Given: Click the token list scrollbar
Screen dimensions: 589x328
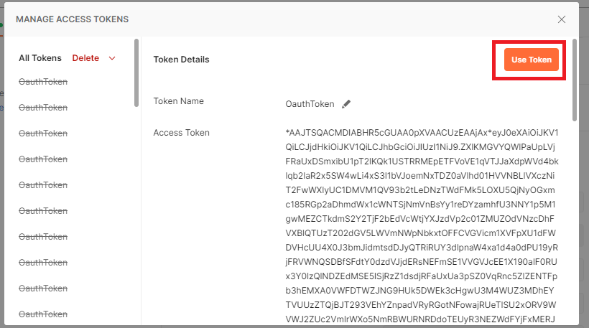Looking at the screenshot, I should tap(136, 83).
